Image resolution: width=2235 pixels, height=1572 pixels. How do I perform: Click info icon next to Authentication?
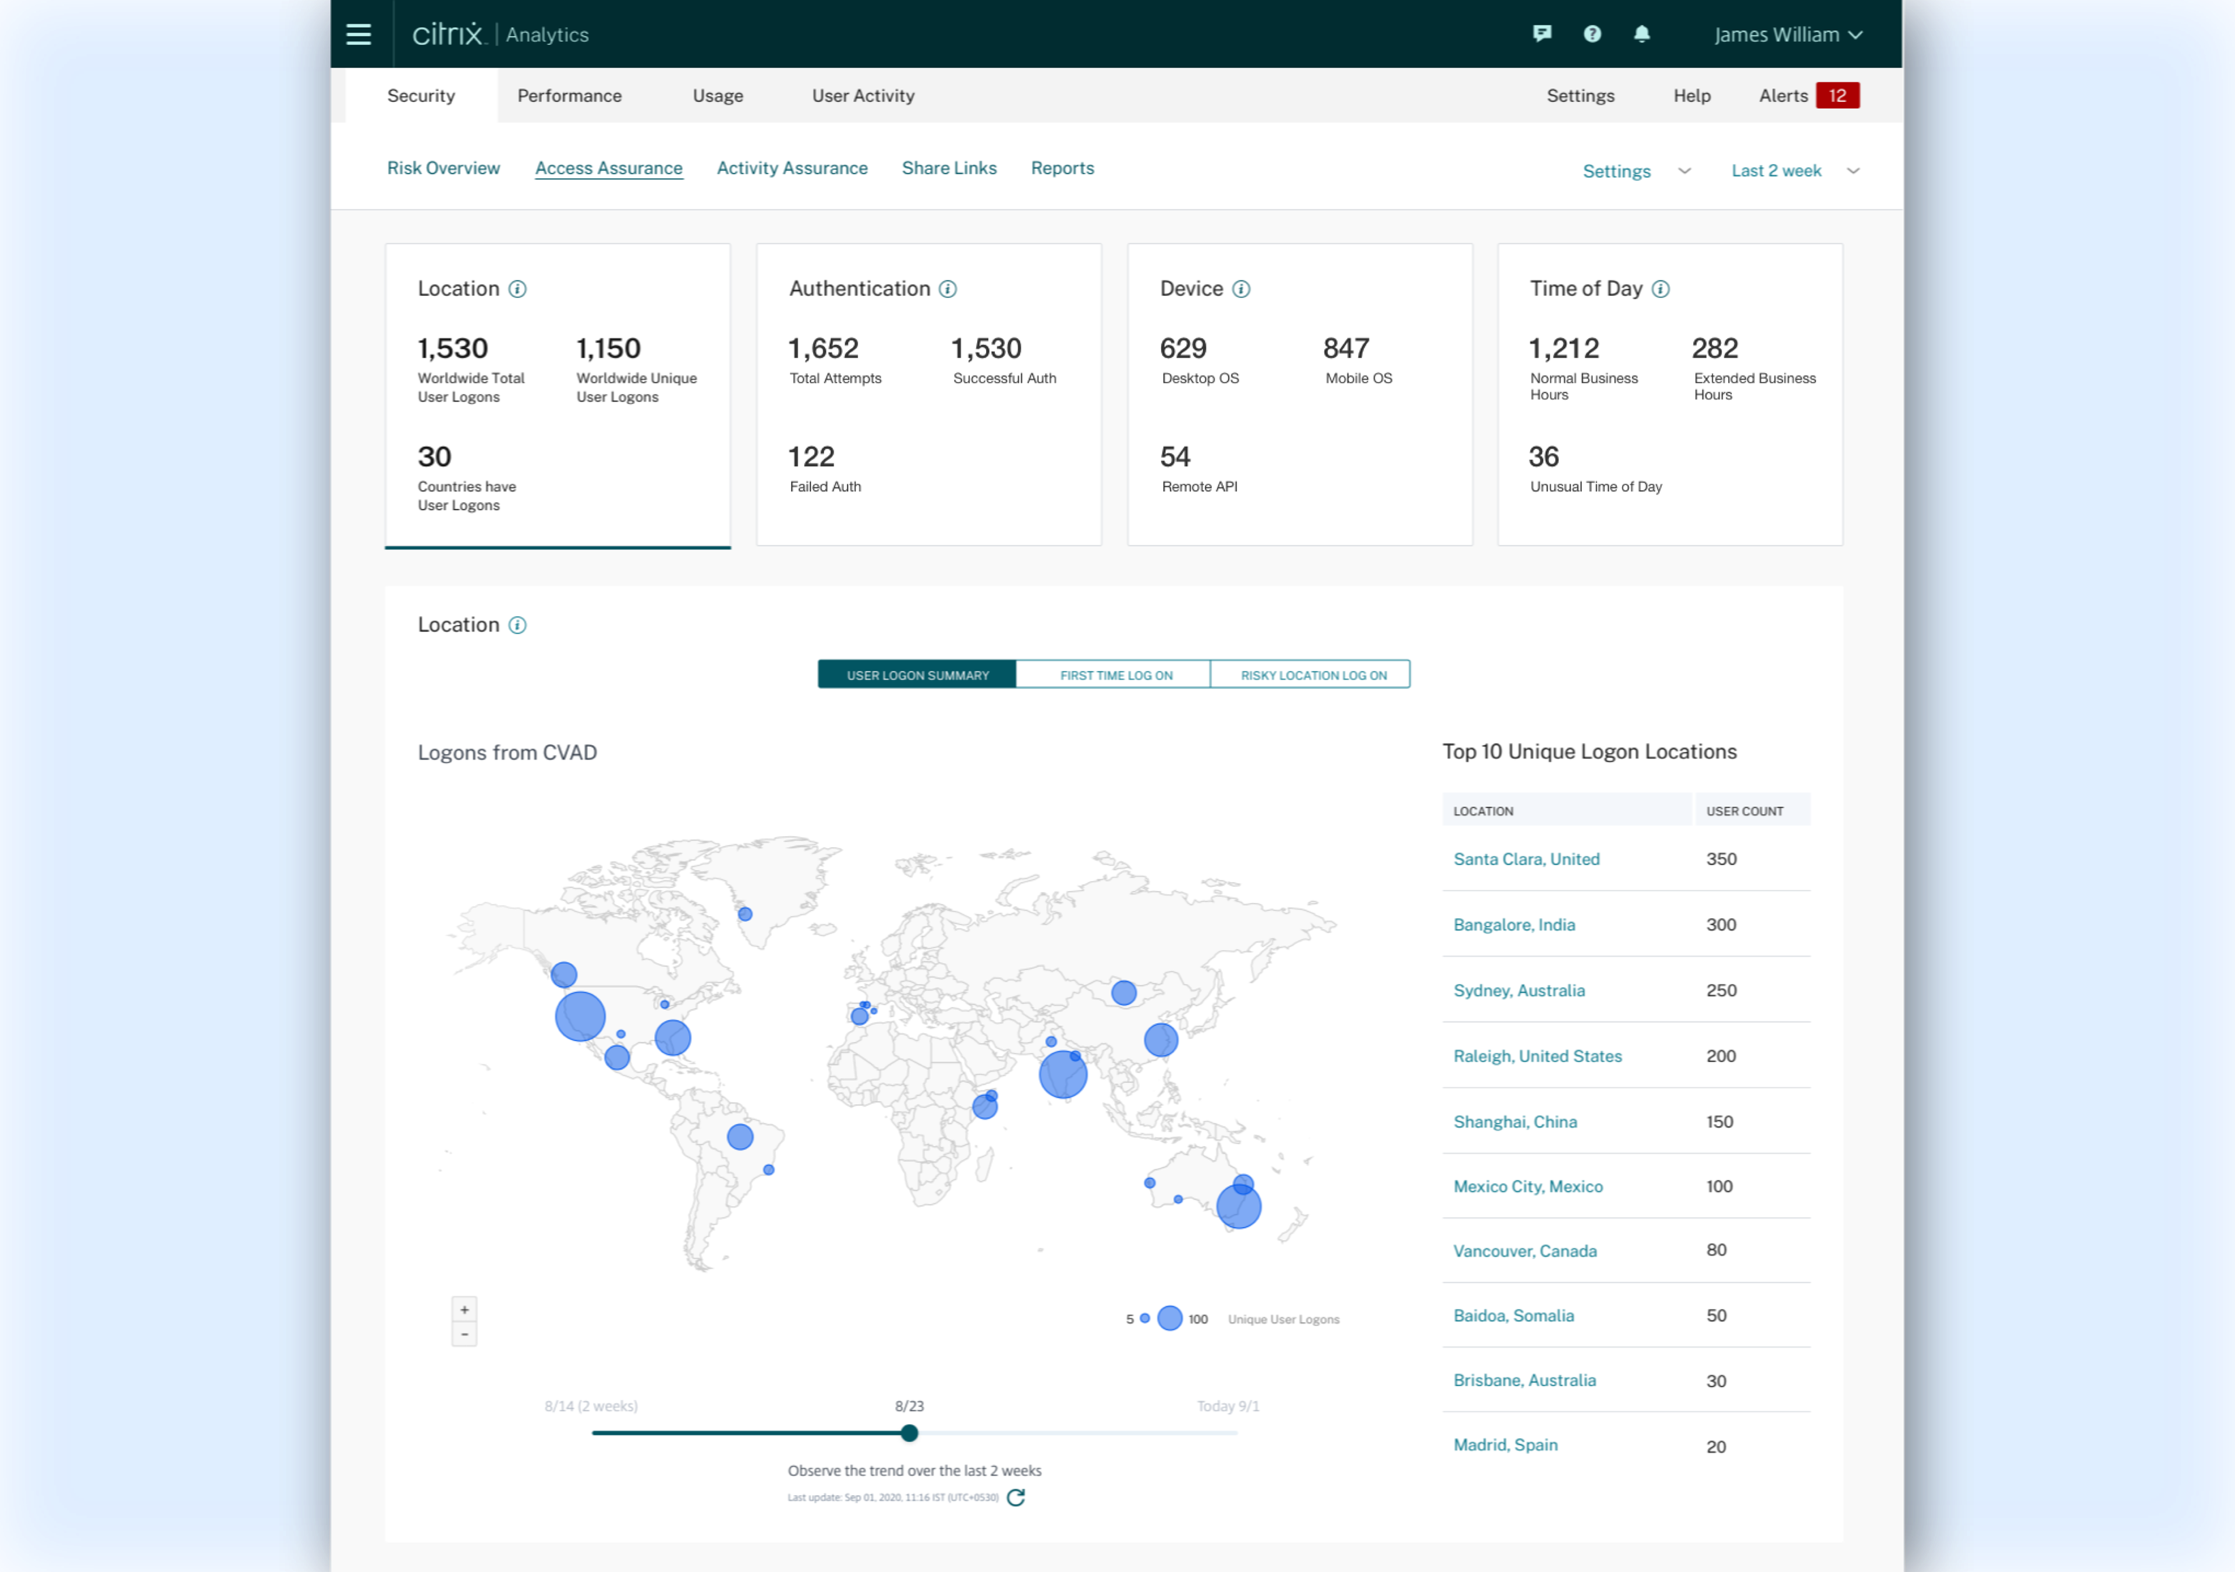pos(947,289)
